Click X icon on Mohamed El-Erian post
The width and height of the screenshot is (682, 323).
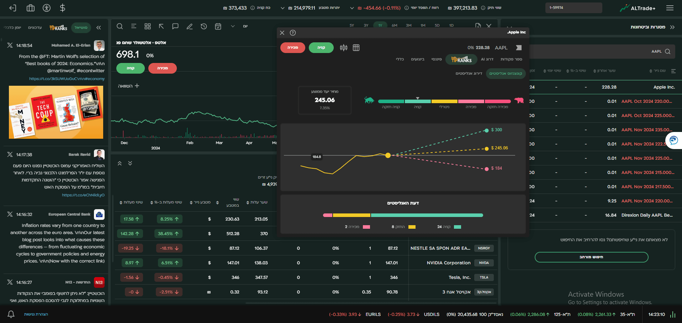coord(10,45)
